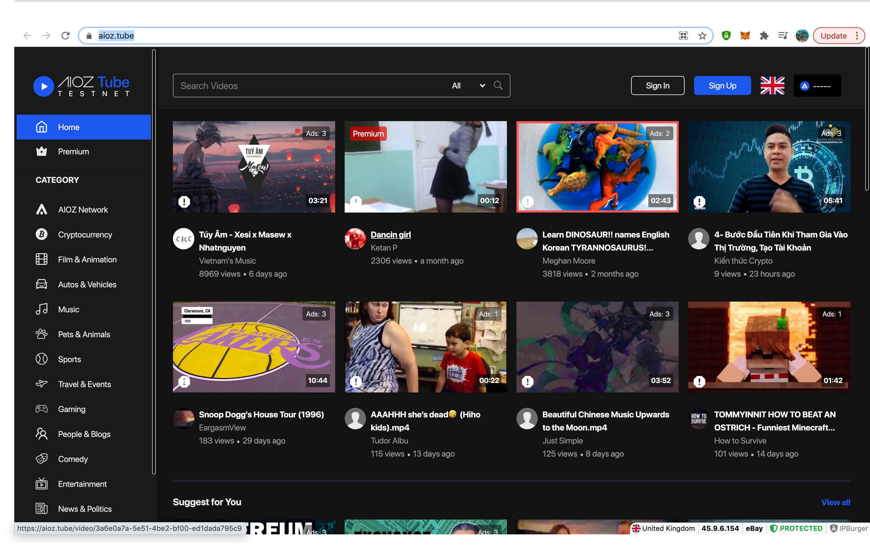Open the AIOZ wallet balance dropdown
Screen dimensions: 870x551
(817, 86)
